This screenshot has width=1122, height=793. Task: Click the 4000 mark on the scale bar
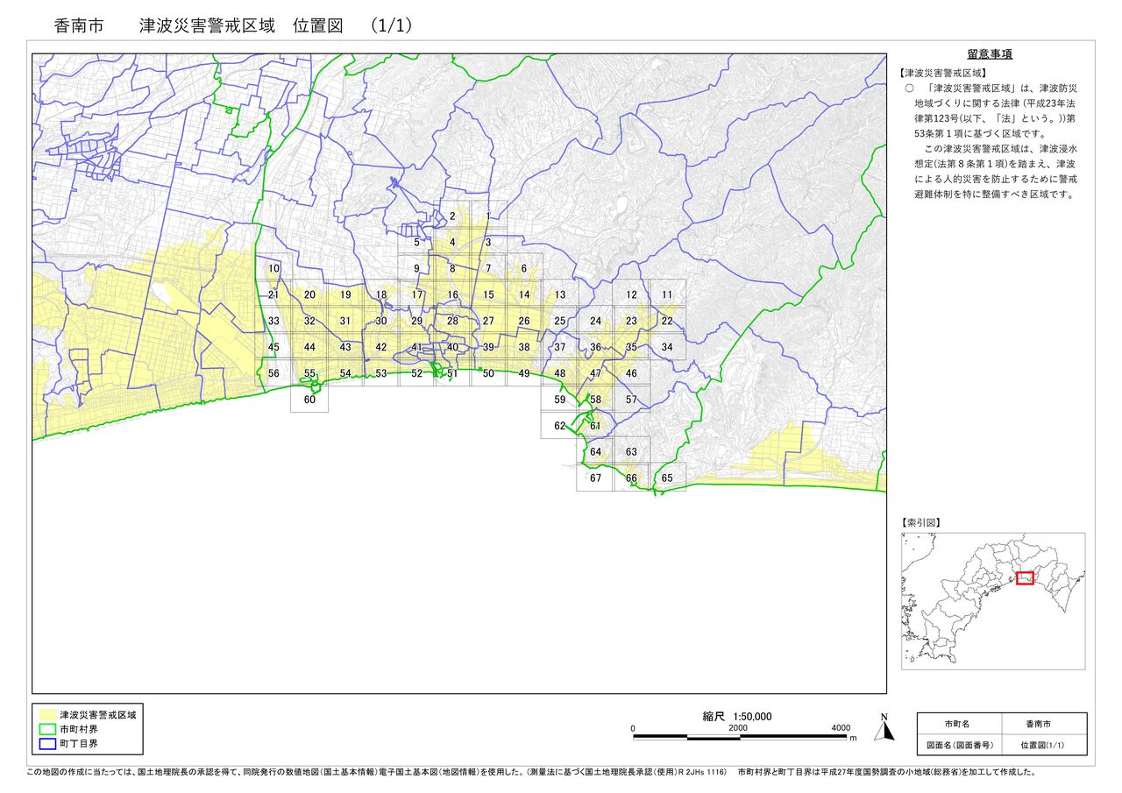[x=841, y=728]
